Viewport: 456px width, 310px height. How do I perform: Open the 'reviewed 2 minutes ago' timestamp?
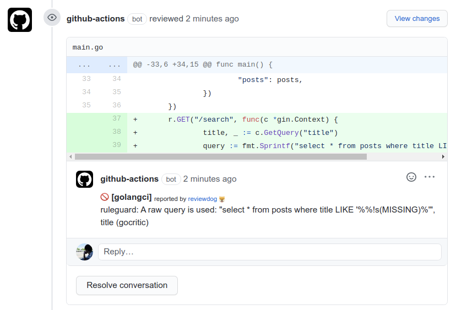coord(194,19)
